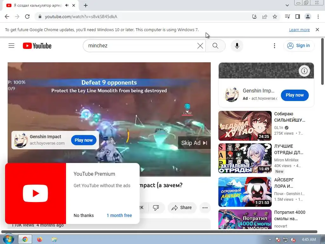Viewport: 325px width, 244px height.
Task: Open the 15:49 squads tier list thumbnail
Action: click(x=245, y=158)
